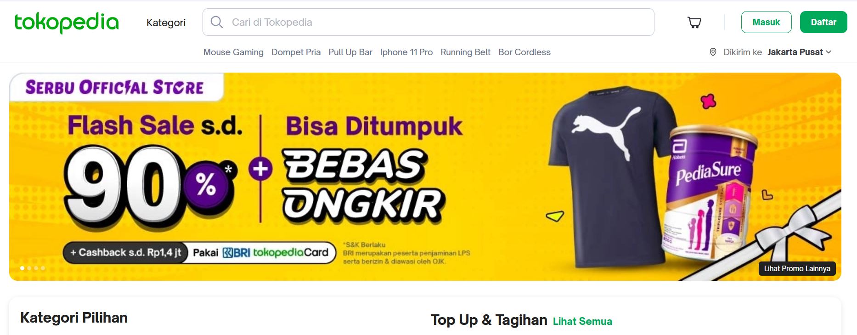This screenshot has height=335, width=857.
Task: Click the Iphone 11 Pro suggestion
Action: click(x=406, y=52)
